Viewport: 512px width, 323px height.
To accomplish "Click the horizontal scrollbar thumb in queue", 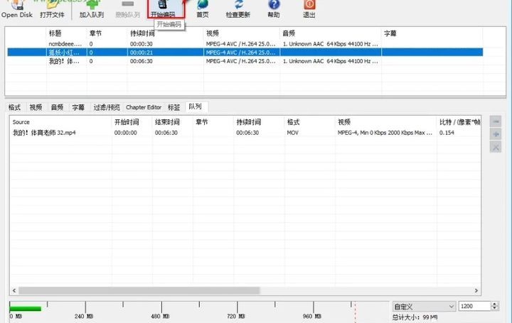I will (x=139, y=290).
